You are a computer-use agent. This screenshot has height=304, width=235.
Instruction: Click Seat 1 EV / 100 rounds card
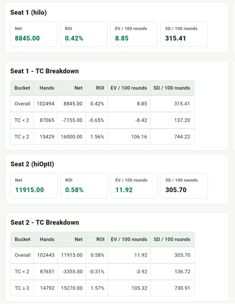pyautogui.click(x=134, y=34)
